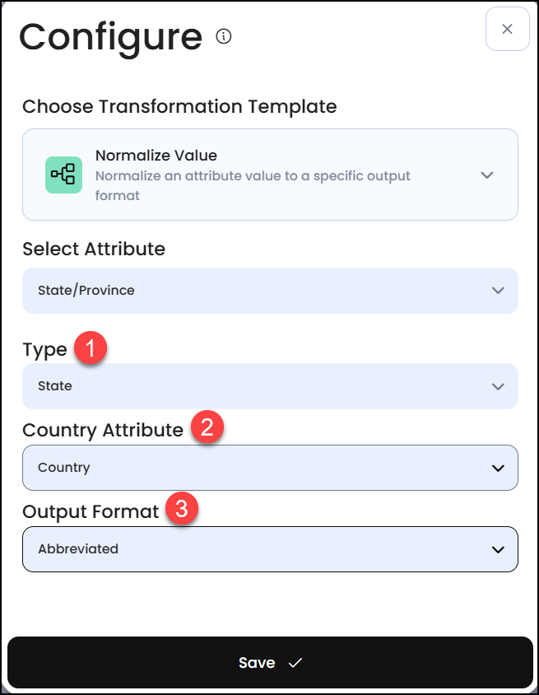Click the green Normalize Value template icon
The height and width of the screenshot is (695, 539).
63,175
